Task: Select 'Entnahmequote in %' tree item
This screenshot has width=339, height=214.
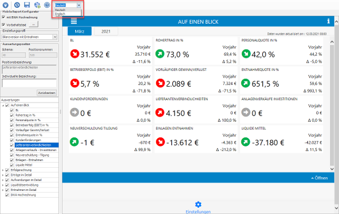Action: 29,135
